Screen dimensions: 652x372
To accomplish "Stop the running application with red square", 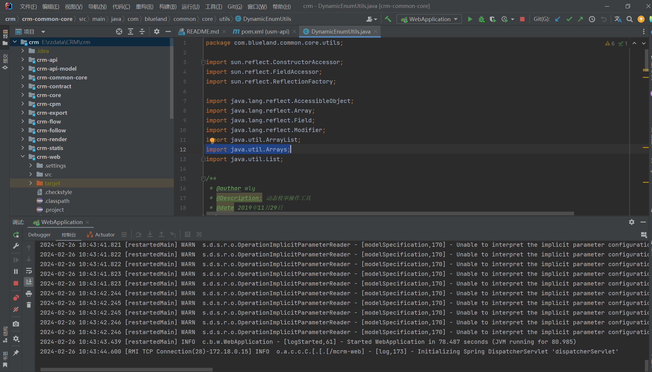I will pos(522,19).
